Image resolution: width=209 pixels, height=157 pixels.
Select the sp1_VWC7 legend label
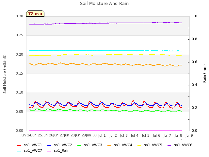(33, 151)
